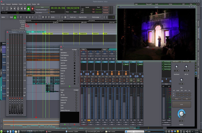Start playback with the play button

tap(25, 9)
